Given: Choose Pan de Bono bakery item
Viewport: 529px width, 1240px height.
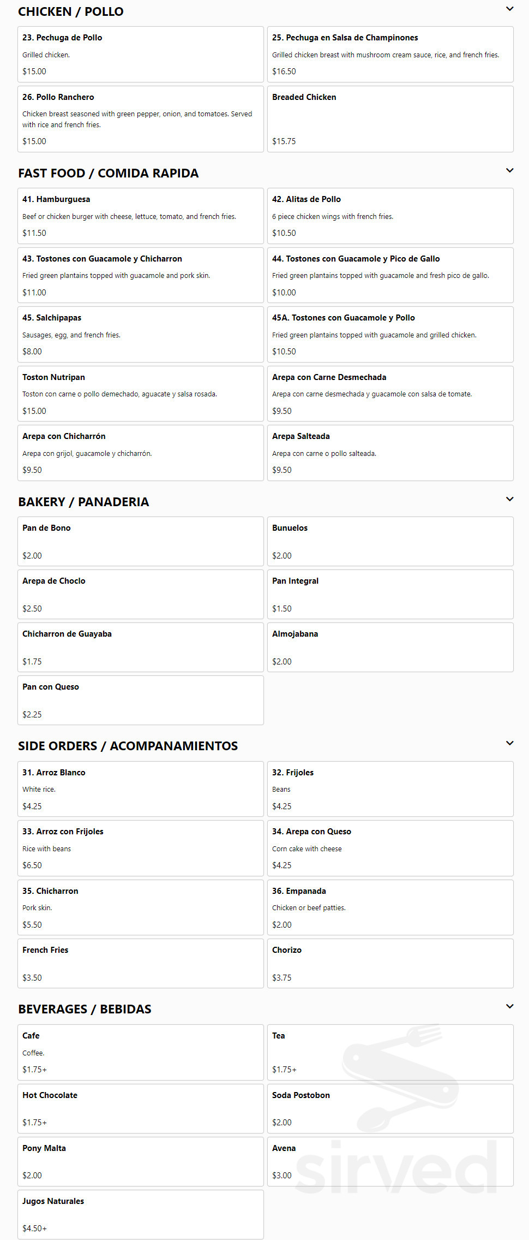Looking at the screenshot, I should [141, 542].
